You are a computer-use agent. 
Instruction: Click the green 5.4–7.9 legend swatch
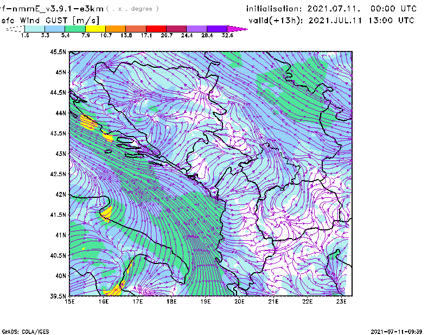tap(75, 29)
